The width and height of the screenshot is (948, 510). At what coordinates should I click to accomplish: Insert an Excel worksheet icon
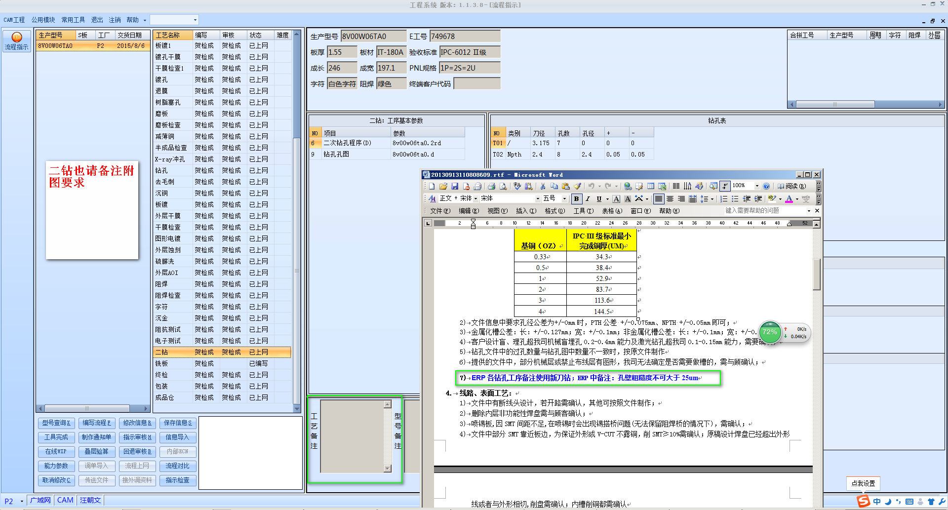click(662, 186)
